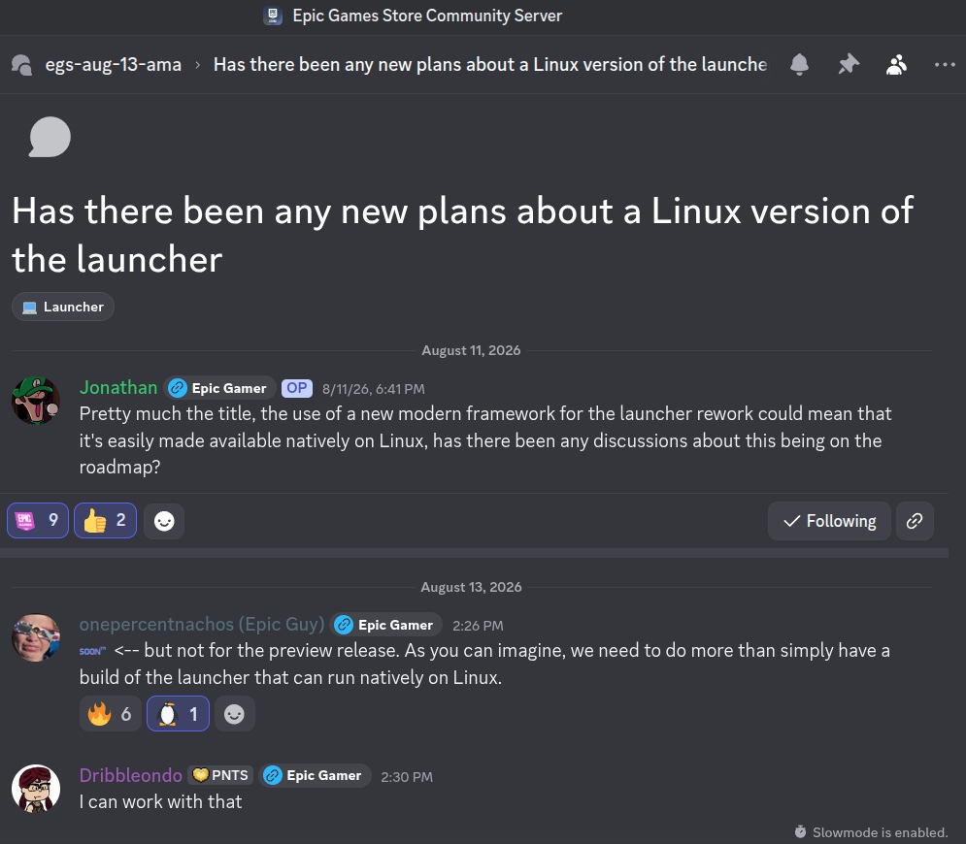This screenshot has height=844, width=966.
Task: Toggle the penguin reaction on the reply
Action: tap(178, 714)
